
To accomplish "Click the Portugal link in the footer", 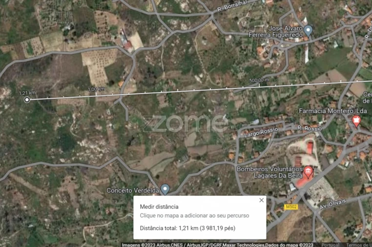I will 330,245.
